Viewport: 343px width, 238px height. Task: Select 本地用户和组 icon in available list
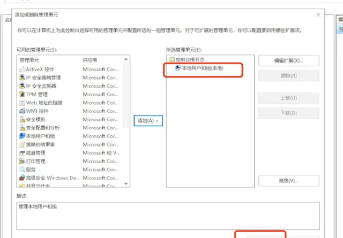pos(22,136)
